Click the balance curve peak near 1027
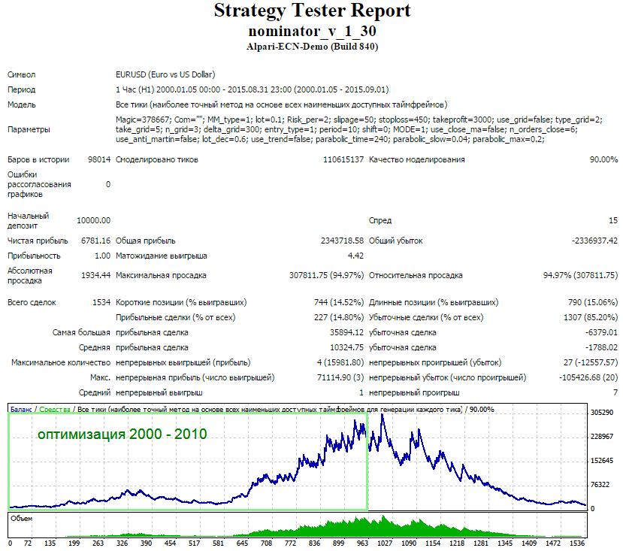The width and height of the screenshot is (623, 551). point(383,416)
